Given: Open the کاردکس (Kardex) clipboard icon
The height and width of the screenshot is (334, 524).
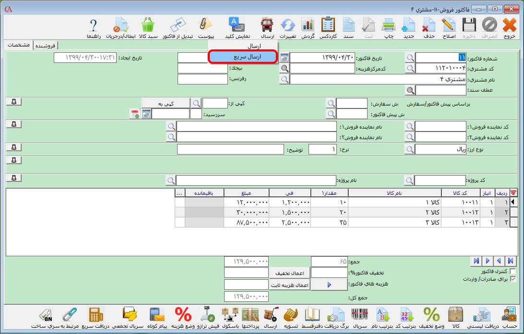Looking at the screenshot, I should (x=328, y=28).
